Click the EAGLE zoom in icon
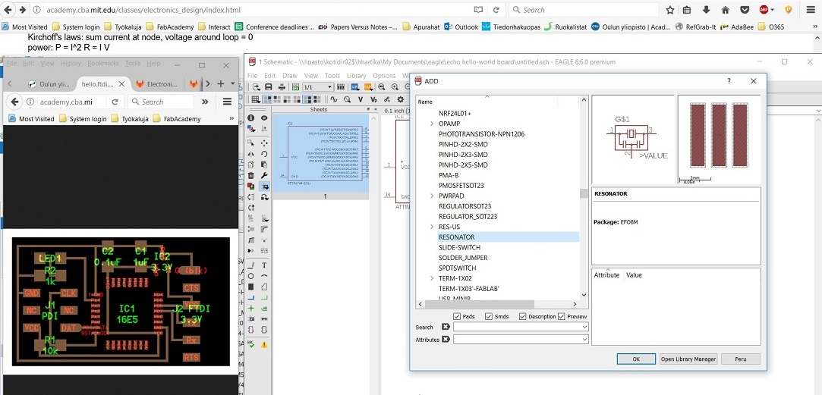822x395 pixels. (394, 86)
